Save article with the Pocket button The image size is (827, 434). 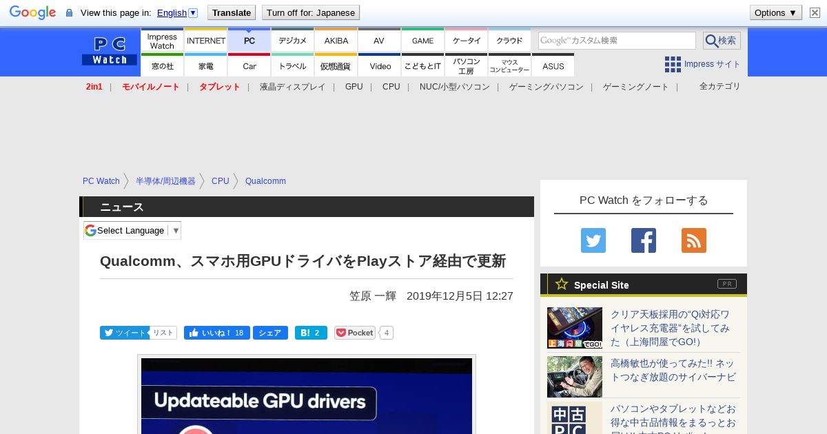355,333
